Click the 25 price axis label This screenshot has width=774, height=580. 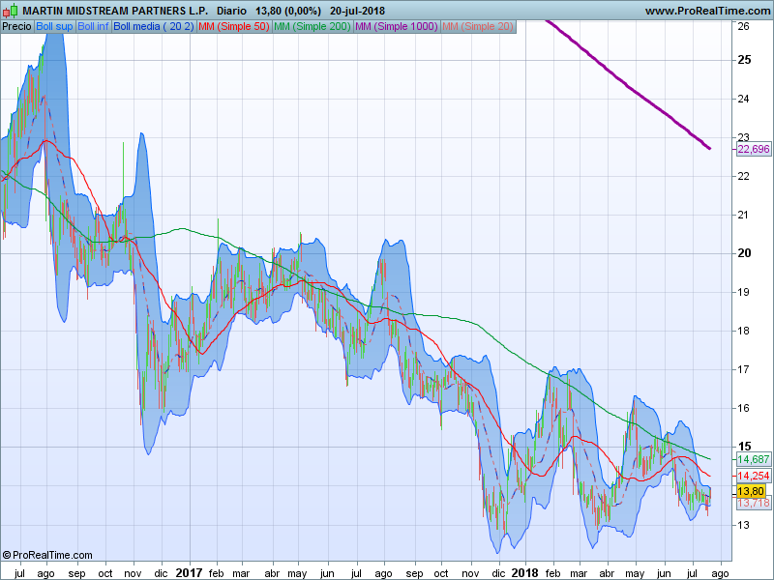coord(744,60)
